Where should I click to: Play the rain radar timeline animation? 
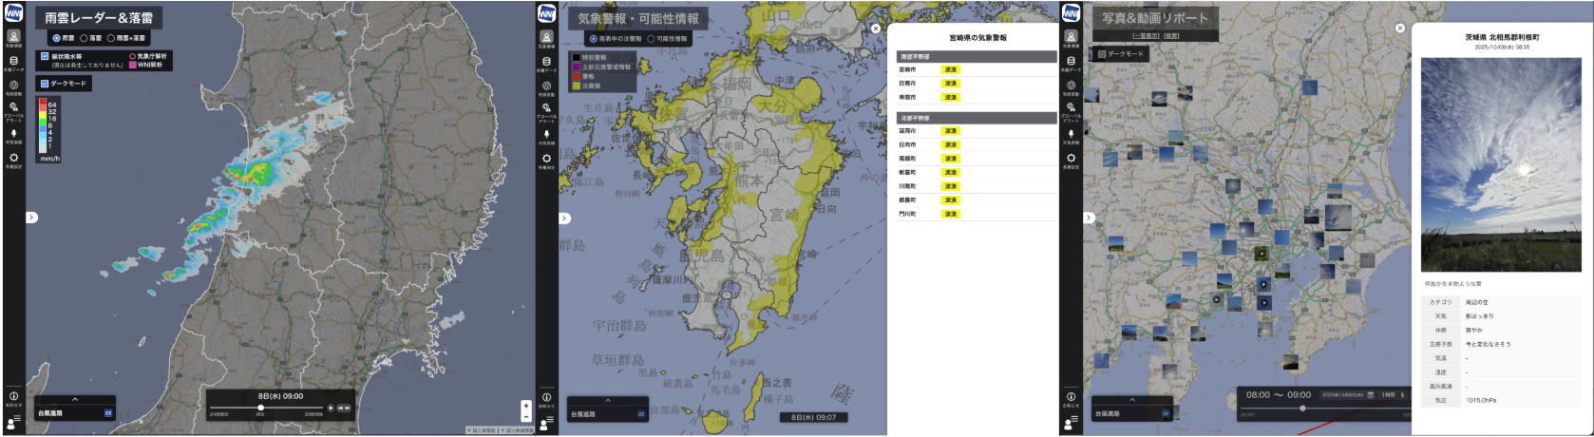(x=331, y=408)
